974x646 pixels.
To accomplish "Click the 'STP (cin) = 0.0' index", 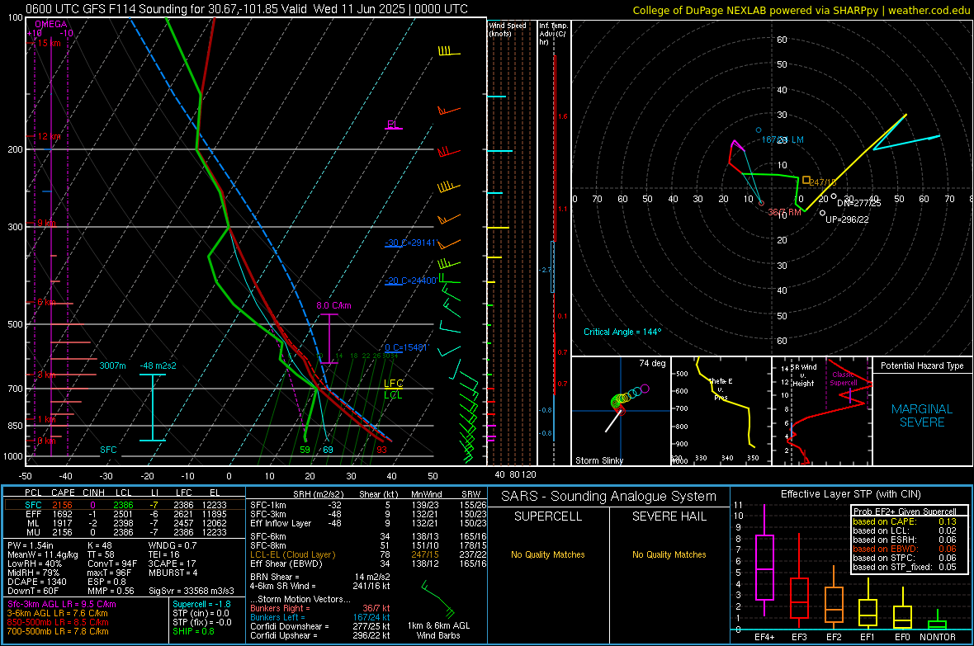I will 202,613.
